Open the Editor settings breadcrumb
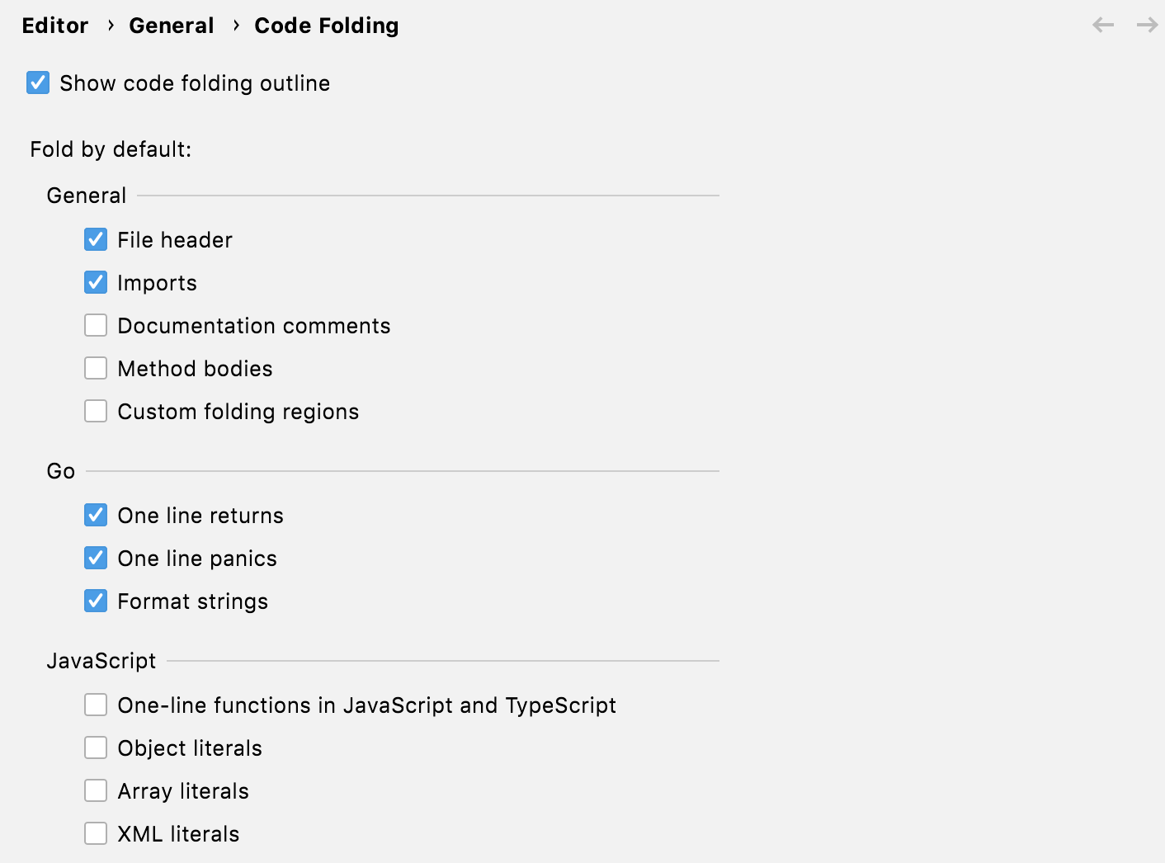This screenshot has width=1165, height=863. click(x=54, y=25)
